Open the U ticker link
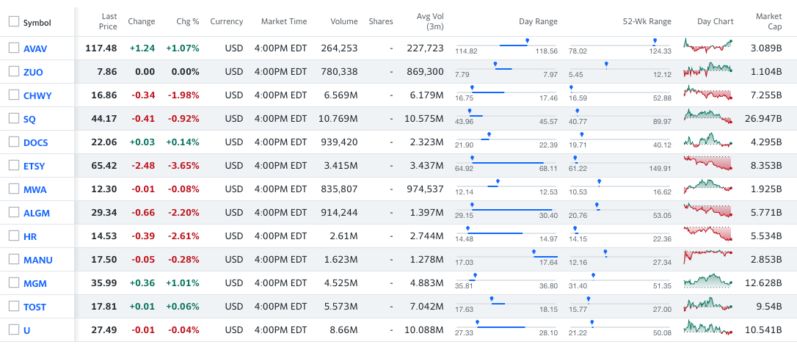Screen dimensions: 797x350 (27, 330)
